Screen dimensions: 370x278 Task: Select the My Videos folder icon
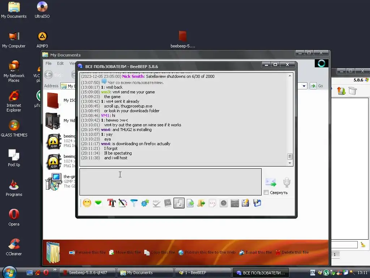click(x=53, y=121)
